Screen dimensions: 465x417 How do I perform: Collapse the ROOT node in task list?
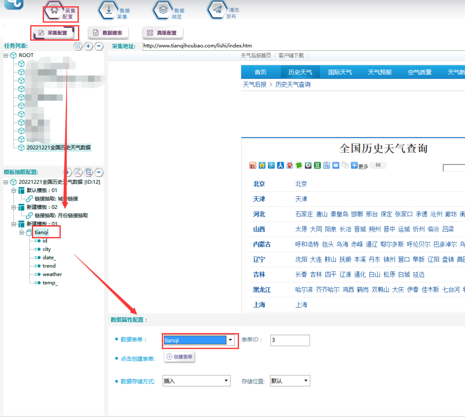pos(6,56)
